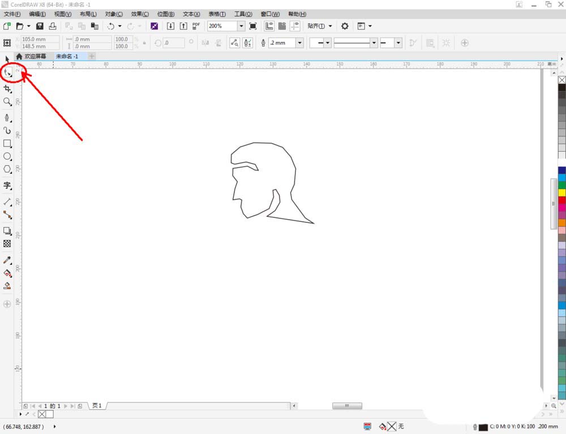The image size is (566, 434).
Task: Select the Color Eyedropper tool
Action: 7,260
